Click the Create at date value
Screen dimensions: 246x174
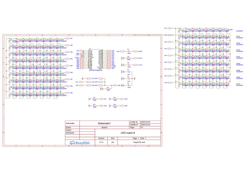click(150, 122)
